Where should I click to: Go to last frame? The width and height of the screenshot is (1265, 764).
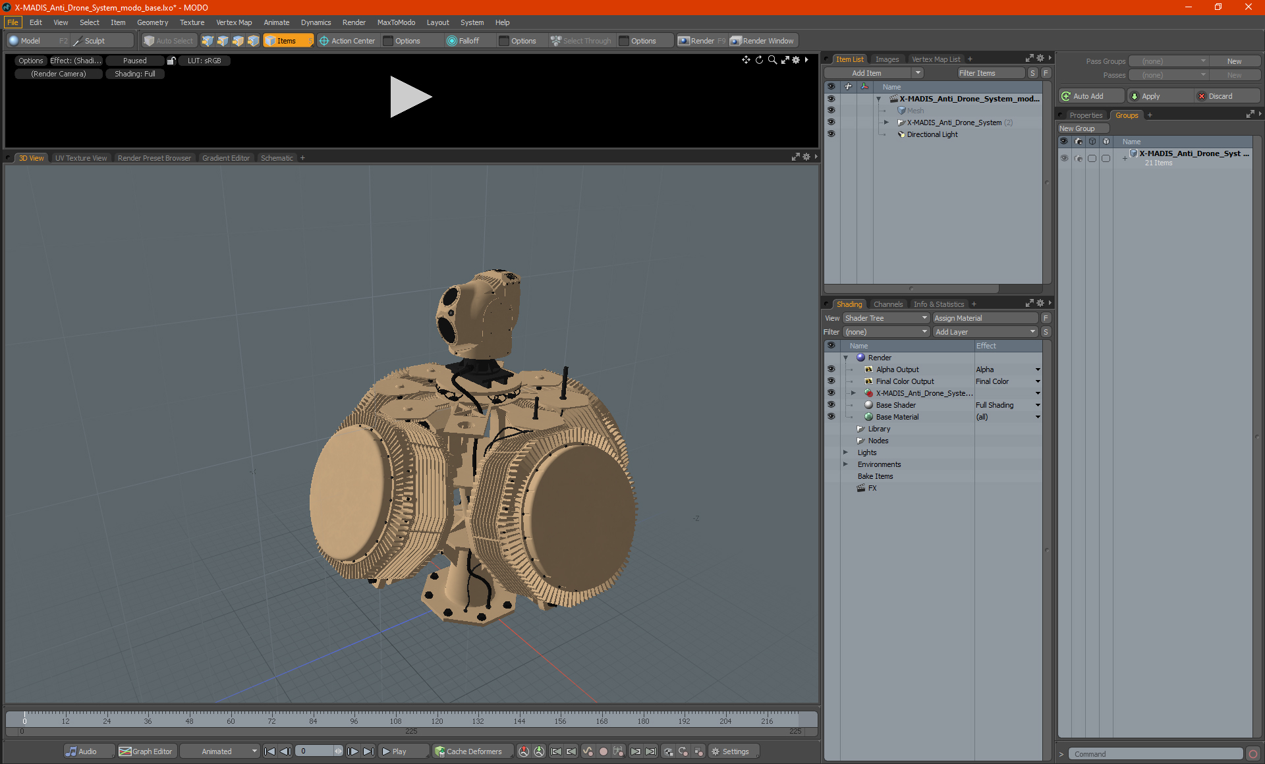[x=369, y=751]
